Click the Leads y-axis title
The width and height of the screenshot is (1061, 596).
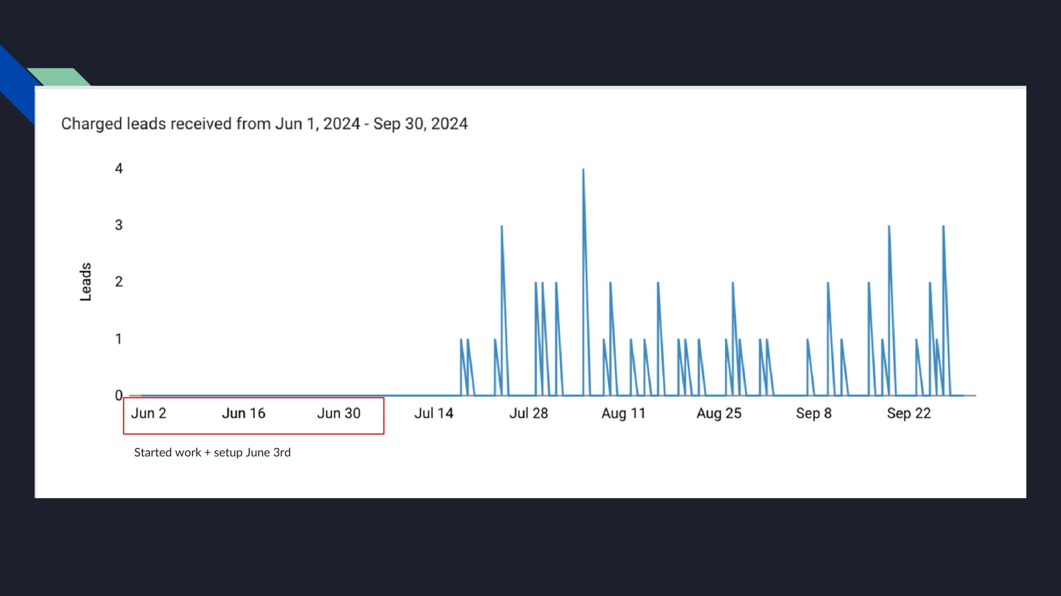click(x=85, y=281)
